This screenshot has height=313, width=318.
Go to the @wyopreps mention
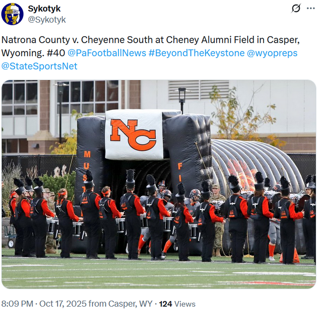[272, 53]
